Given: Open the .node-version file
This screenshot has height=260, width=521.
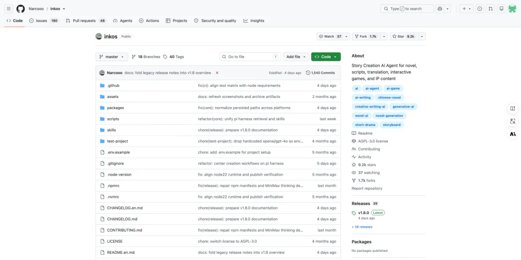Looking at the screenshot, I should tap(119, 175).
